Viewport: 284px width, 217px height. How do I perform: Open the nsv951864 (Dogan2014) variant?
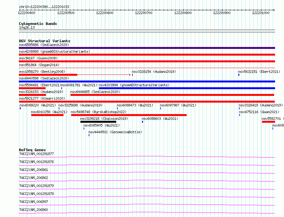39,65
